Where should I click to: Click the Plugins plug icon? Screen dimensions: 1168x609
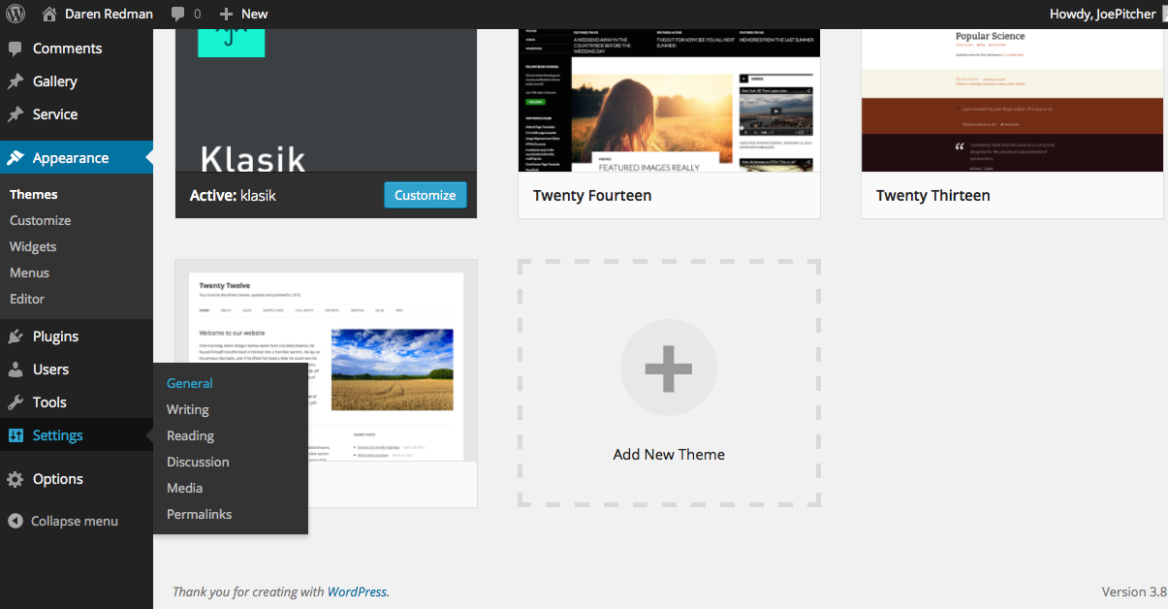point(16,337)
